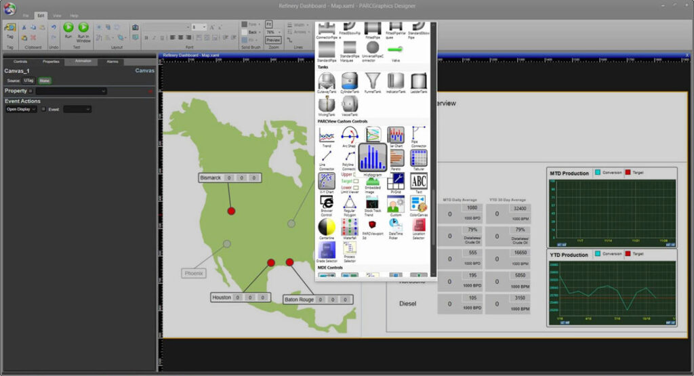
Task: Toggle the Property checkbox
Action: pos(30,91)
